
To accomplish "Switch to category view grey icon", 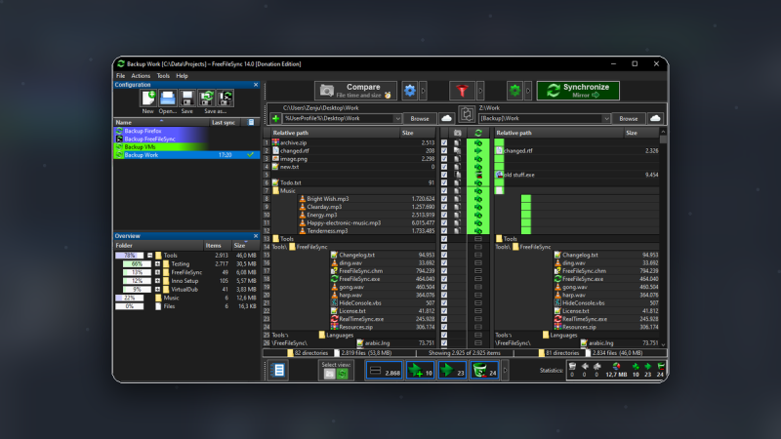I will coord(330,374).
